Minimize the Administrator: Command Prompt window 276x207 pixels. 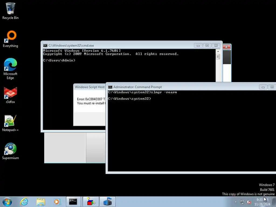coord(263,87)
